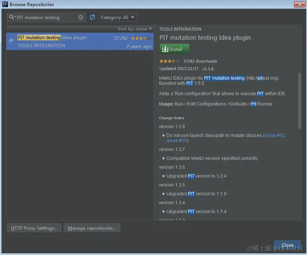Screen dimensions: 307x255
Task: Click the 'Usage: Run->Edit Configurations' line
Action: point(216,104)
